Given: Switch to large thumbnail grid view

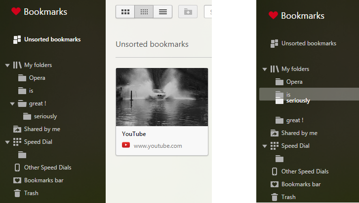Looking at the screenshot, I should click(x=125, y=12).
